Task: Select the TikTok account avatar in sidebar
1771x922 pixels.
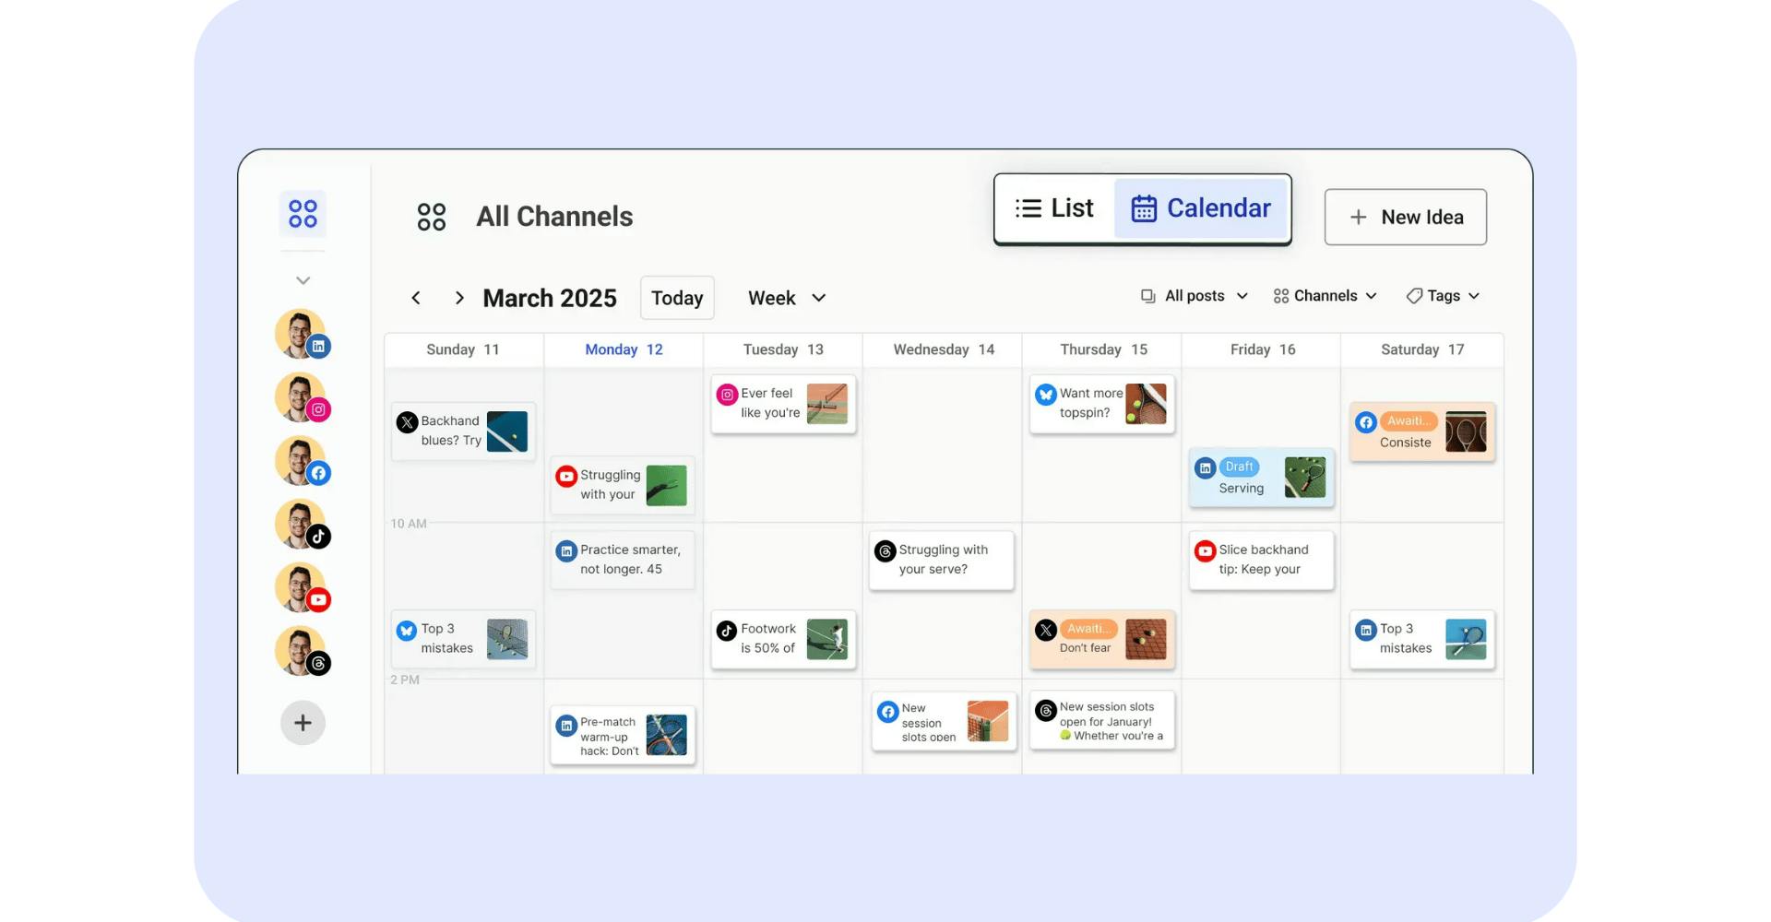Action: tap(302, 525)
